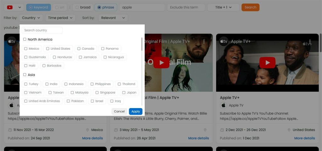
Task: Enable the Indonesia checkbox
Action: [66, 84]
